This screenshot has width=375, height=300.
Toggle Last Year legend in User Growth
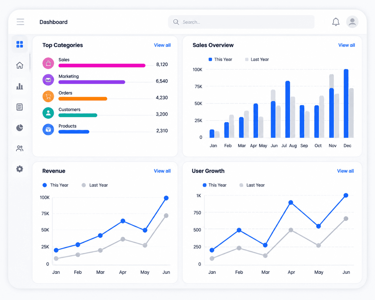(x=252, y=185)
